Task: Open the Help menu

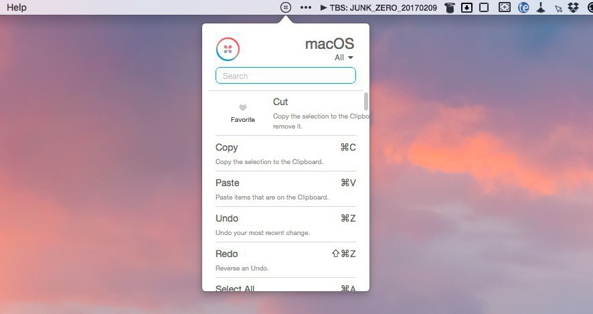Action: [x=17, y=7]
